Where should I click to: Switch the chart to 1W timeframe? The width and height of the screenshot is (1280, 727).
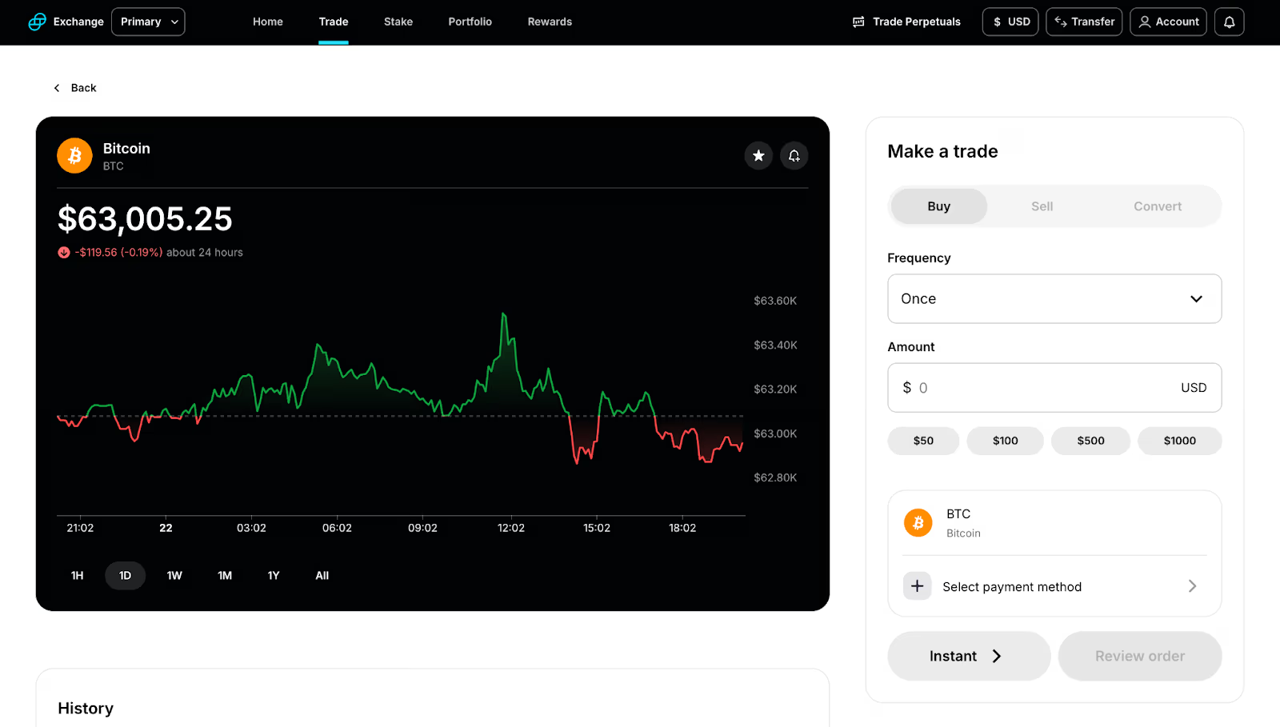click(174, 575)
